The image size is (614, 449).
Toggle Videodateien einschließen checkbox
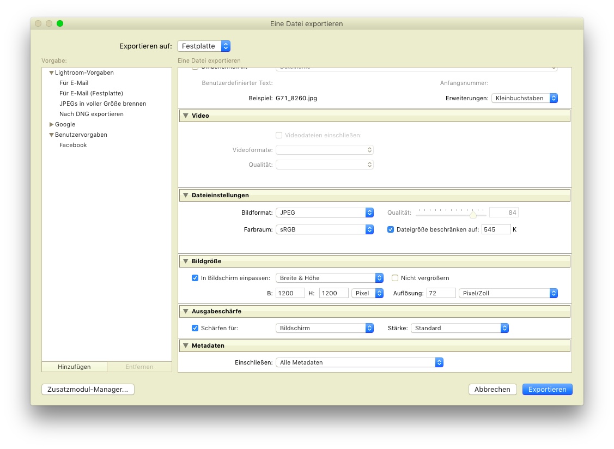pos(279,135)
